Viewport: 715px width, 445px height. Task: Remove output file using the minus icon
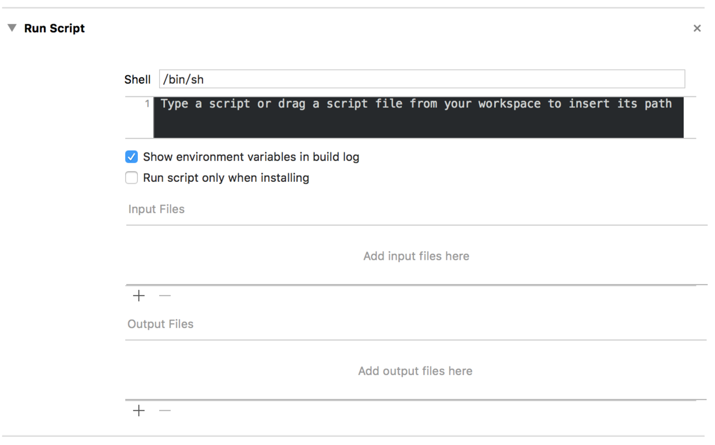coord(165,410)
